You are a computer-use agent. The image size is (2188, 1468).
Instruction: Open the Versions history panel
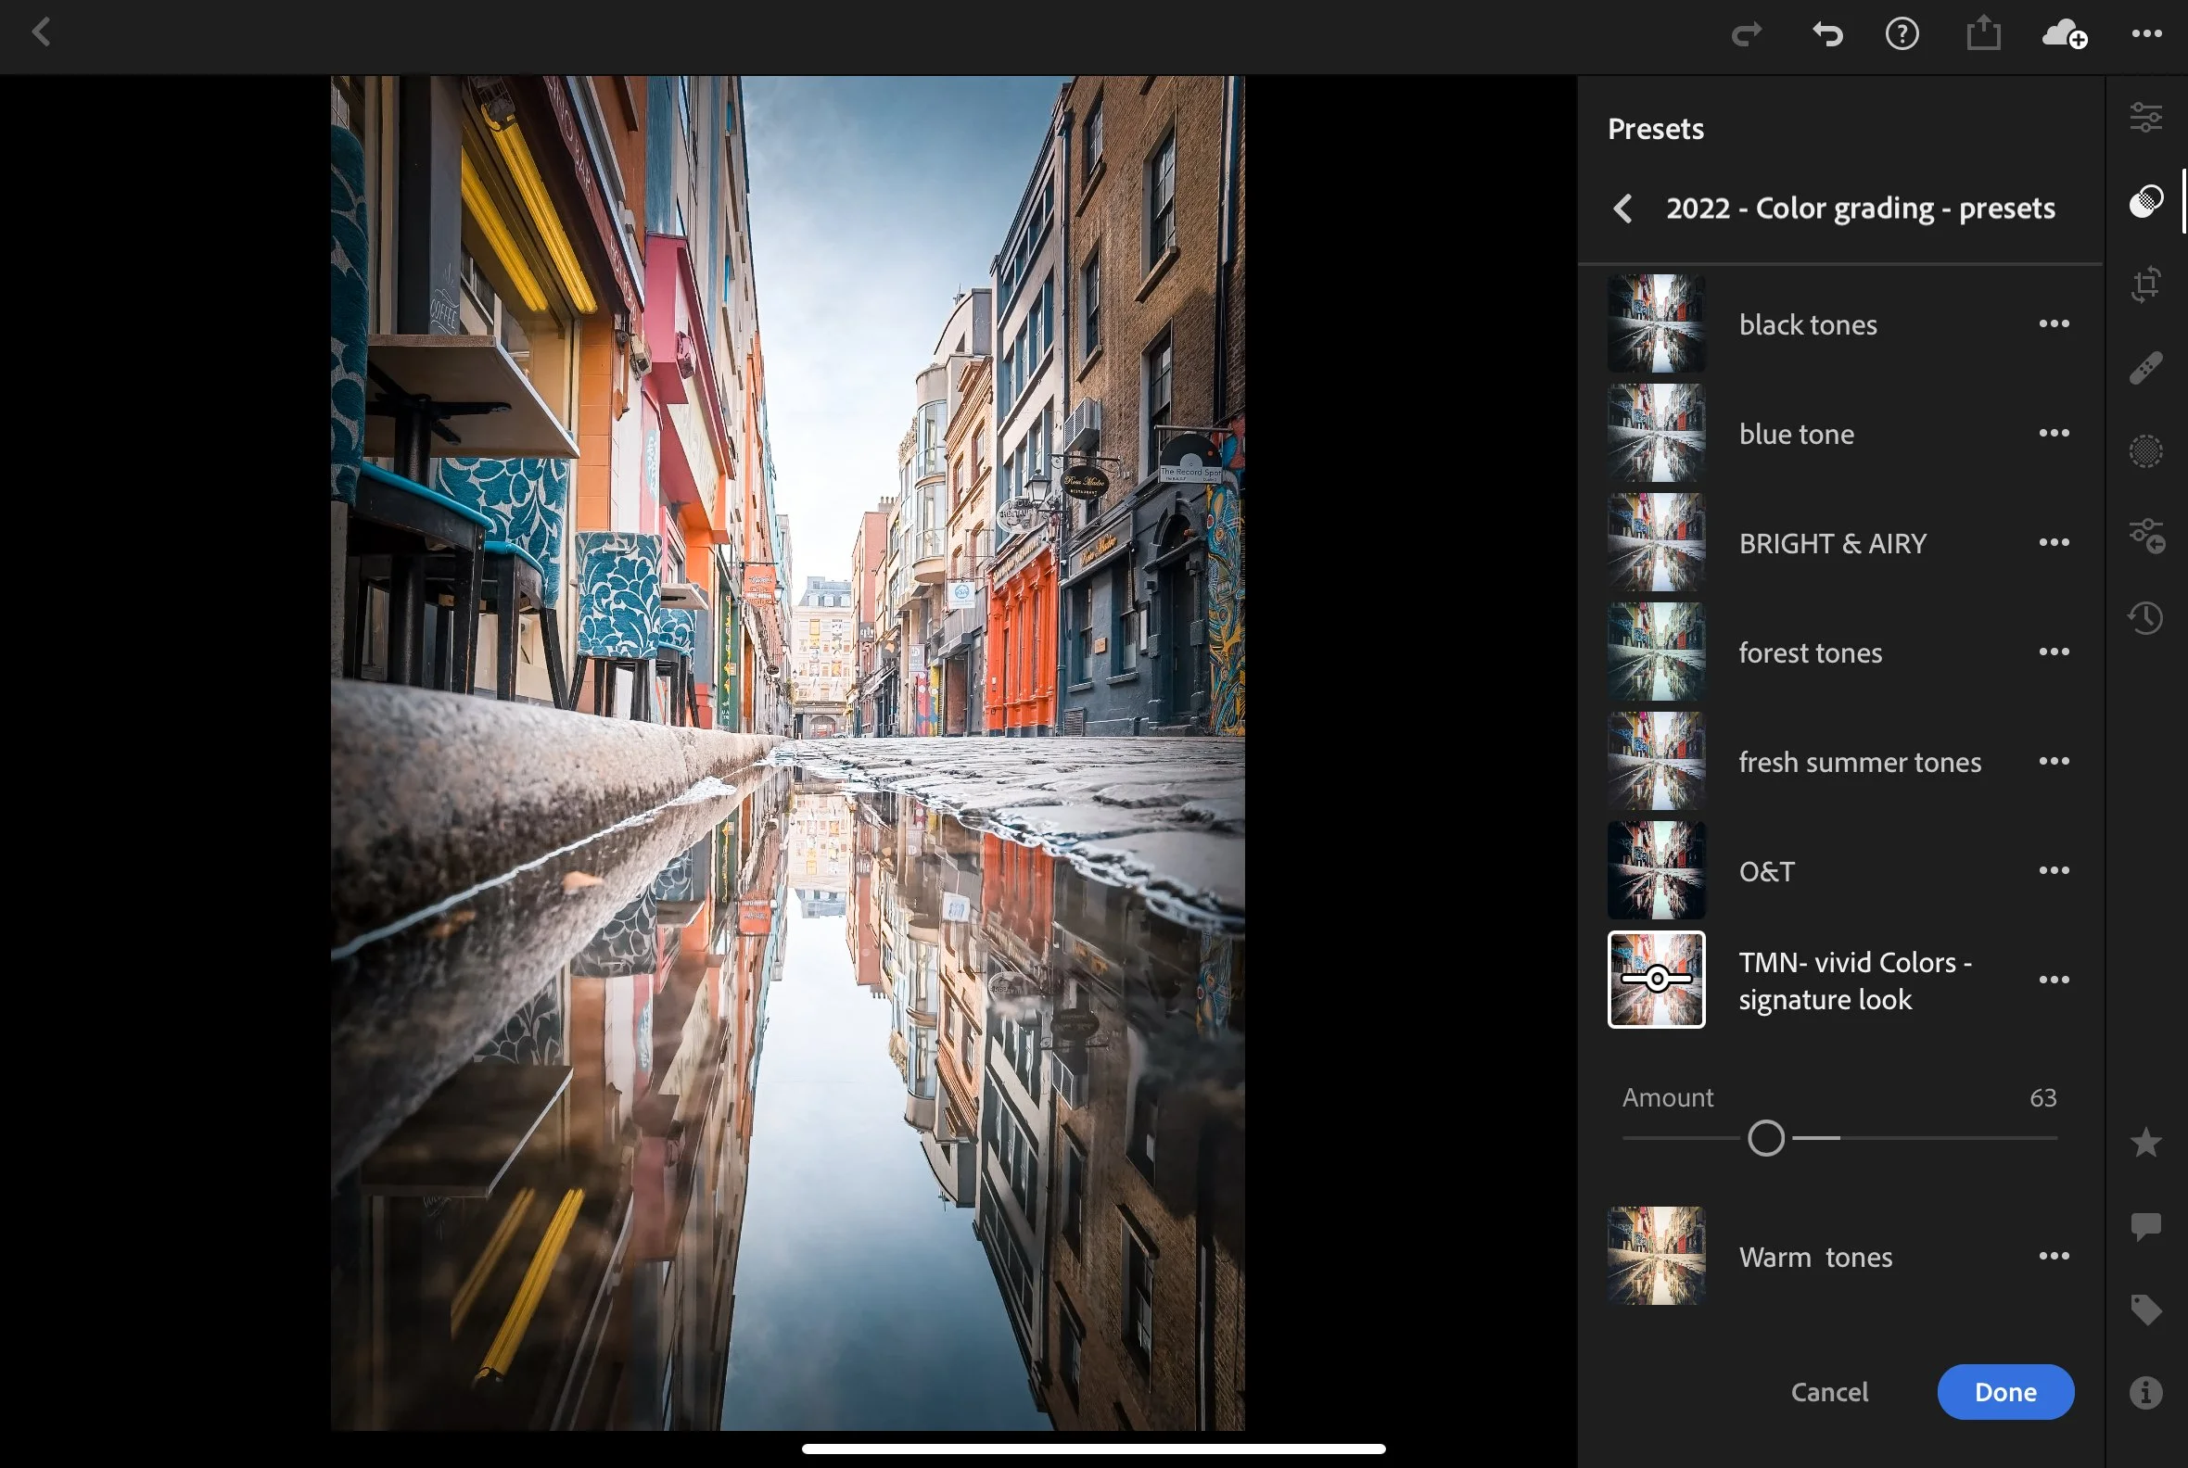coord(2145,618)
